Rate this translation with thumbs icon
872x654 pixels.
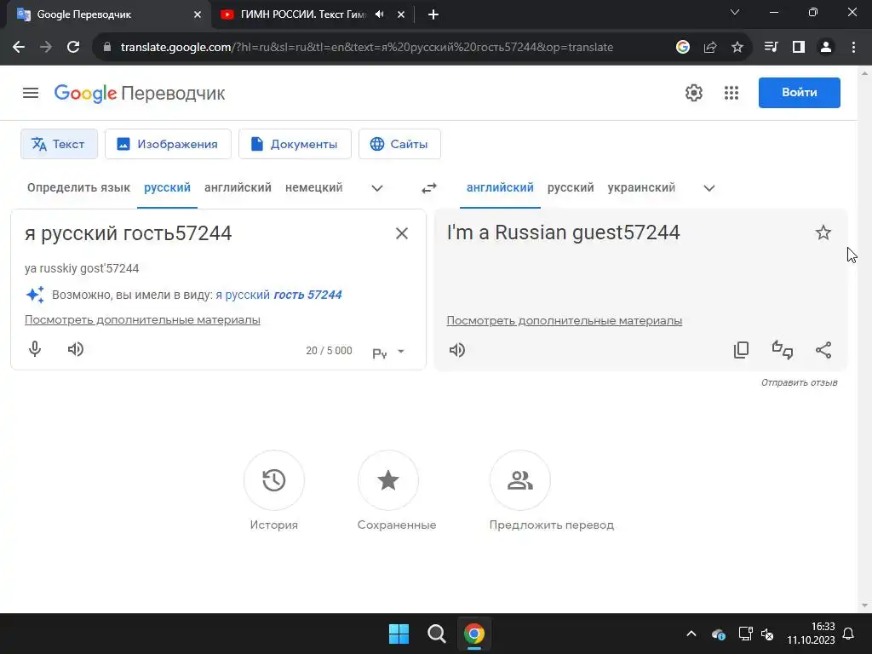click(783, 350)
